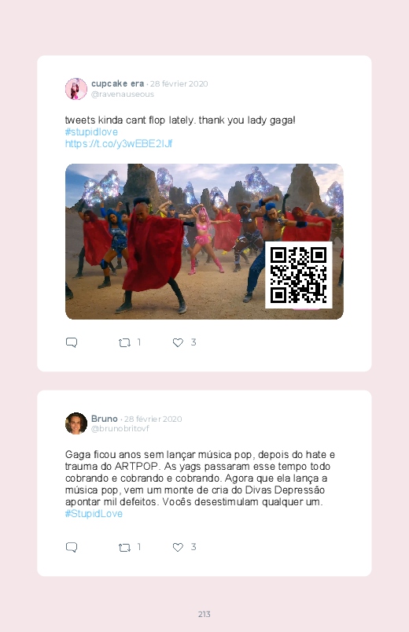This screenshot has width=409, height=632.
Task: Open cupcake era's profile avatar
Action: click(x=76, y=89)
